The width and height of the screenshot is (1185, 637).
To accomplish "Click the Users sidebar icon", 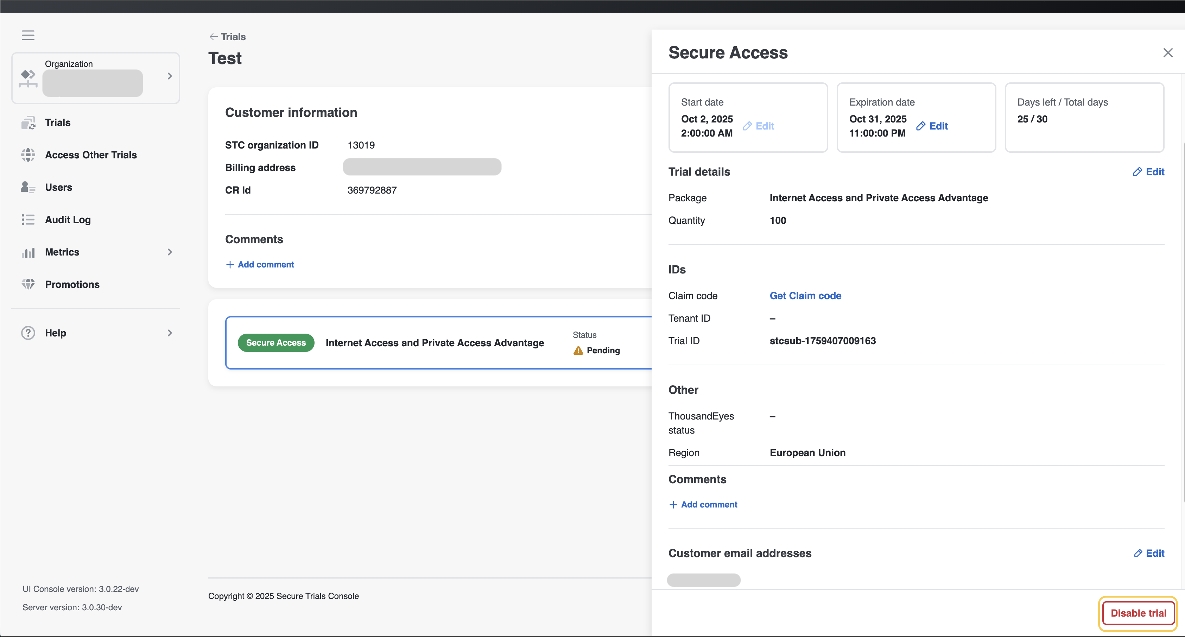I will click(28, 187).
